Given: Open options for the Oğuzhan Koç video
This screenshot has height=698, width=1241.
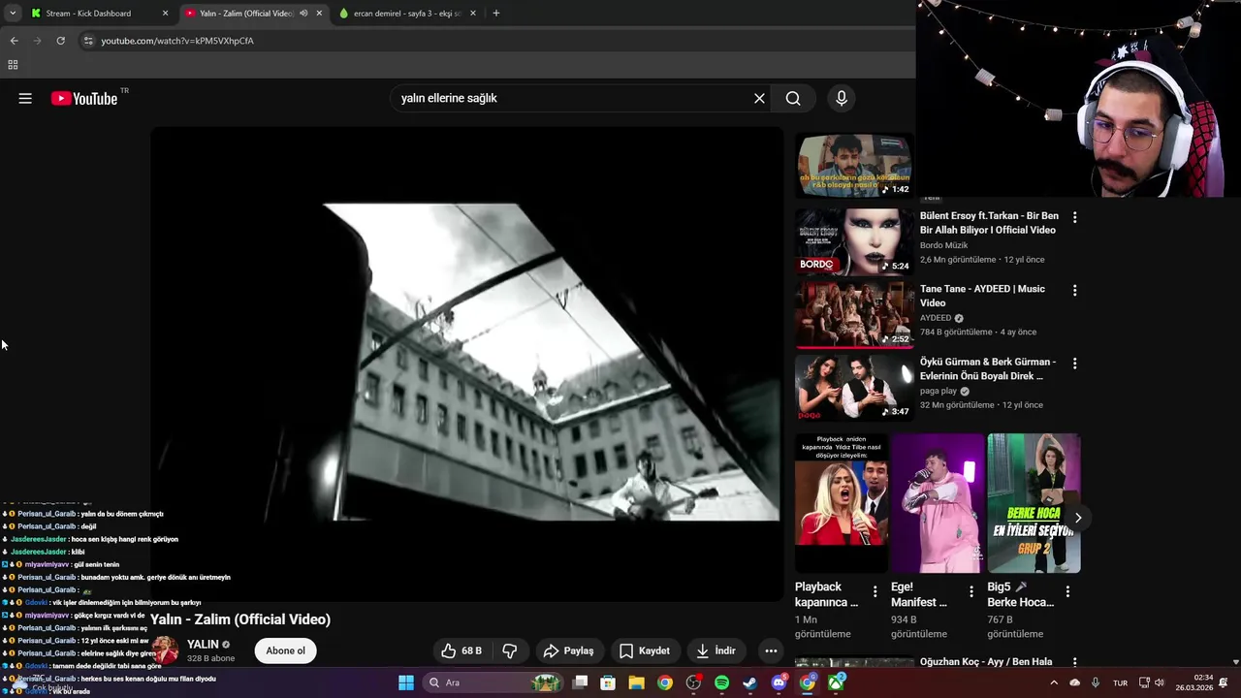Looking at the screenshot, I should coord(1074,662).
